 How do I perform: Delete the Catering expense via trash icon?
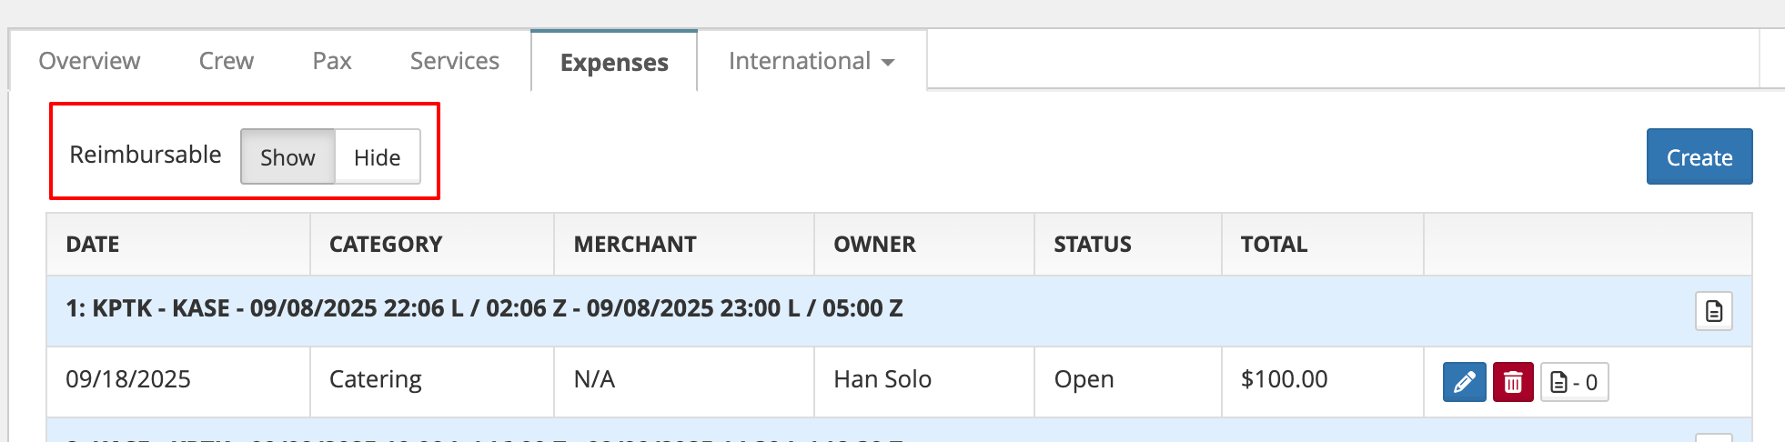click(1513, 382)
